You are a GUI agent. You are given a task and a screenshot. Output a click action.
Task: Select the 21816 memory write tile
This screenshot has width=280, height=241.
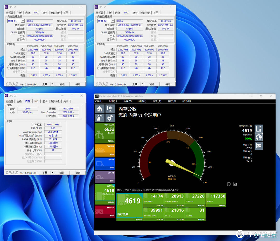tap(174, 214)
